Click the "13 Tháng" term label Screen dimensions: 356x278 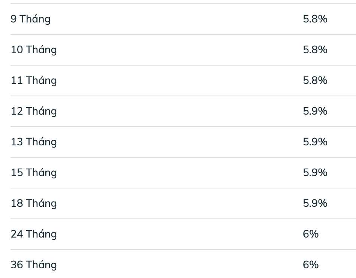pyautogui.click(x=34, y=142)
